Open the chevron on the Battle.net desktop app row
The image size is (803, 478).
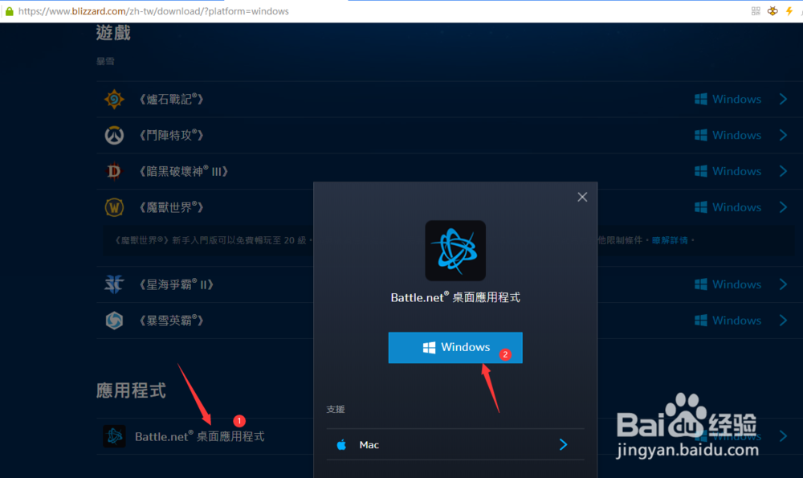783,436
